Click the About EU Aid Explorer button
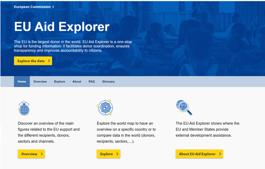This screenshot has width=265, height=169. pos(199,154)
